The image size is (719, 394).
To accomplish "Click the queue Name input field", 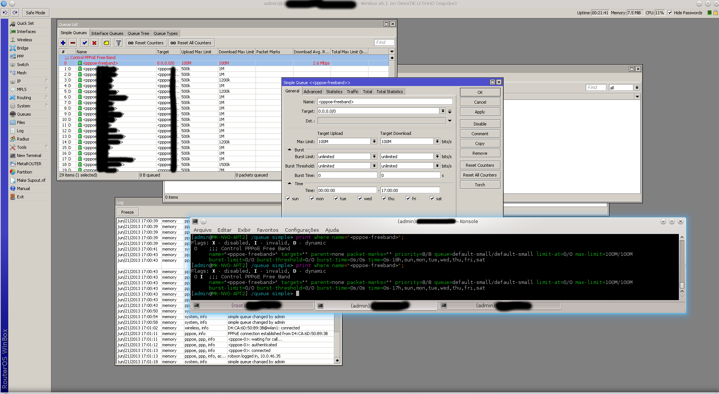I will (x=385, y=102).
